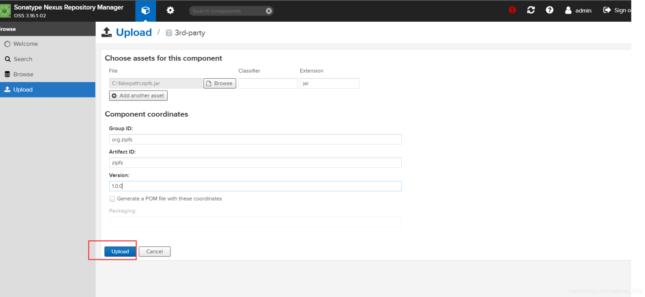Enable Generate a POM file checkbox

(112, 199)
